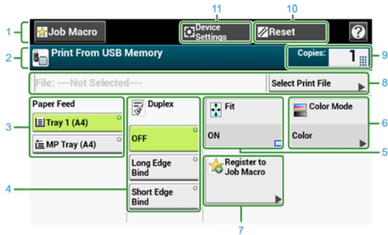Image resolution: width=388 pixels, height=235 pixels.
Task: Choose Short Edge Bind duplex option
Action: pyautogui.click(x=164, y=197)
